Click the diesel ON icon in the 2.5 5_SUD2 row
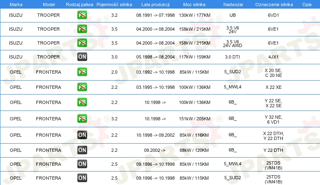 (82, 178)
